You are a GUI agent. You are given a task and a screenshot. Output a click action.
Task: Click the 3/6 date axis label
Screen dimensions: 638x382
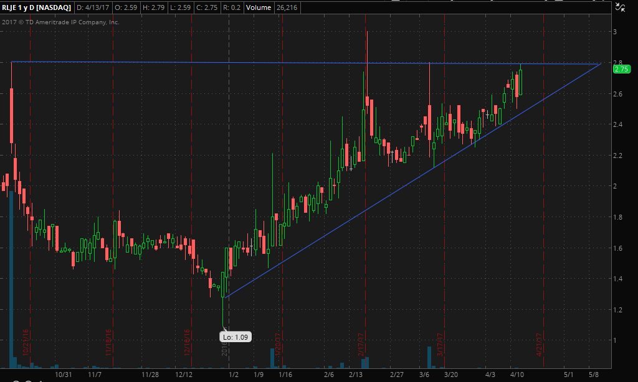coord(424,375)
